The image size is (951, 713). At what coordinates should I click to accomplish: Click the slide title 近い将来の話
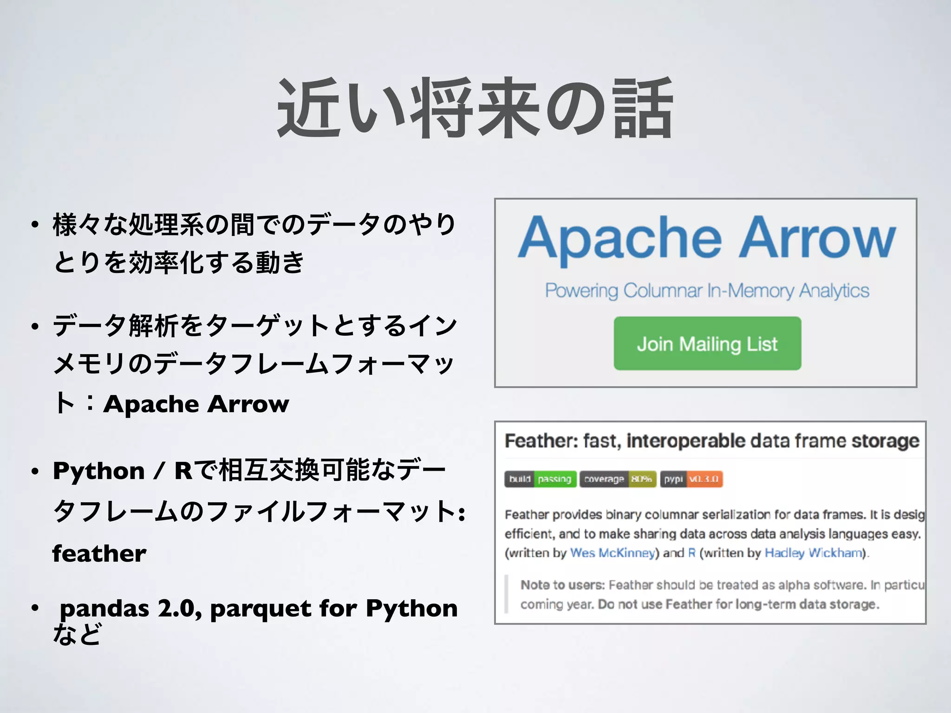point(475,108)
